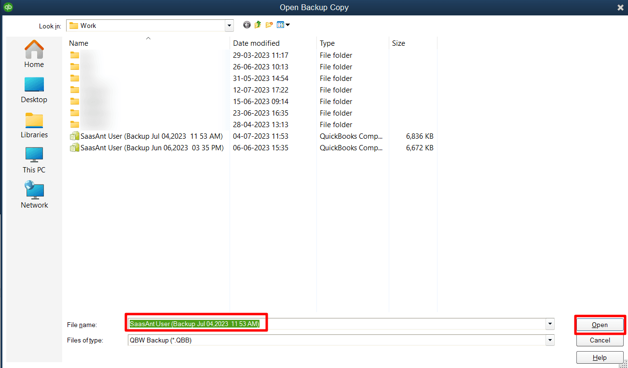628x368 pixels.
Task: Close the Open Backup Copy dialog
Action: 620,7
